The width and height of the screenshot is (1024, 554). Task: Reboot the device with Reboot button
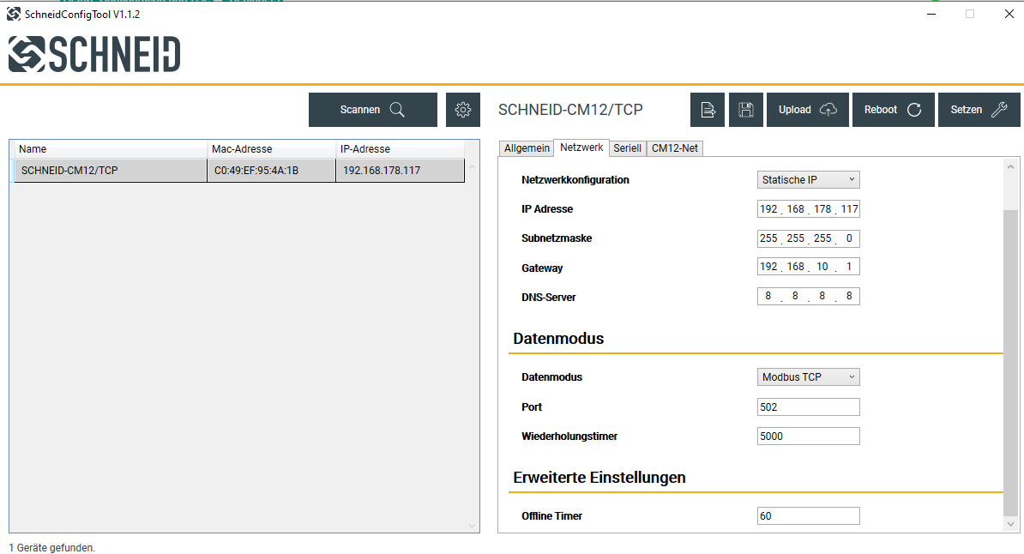pyautogui.click(x=893, y=110)
